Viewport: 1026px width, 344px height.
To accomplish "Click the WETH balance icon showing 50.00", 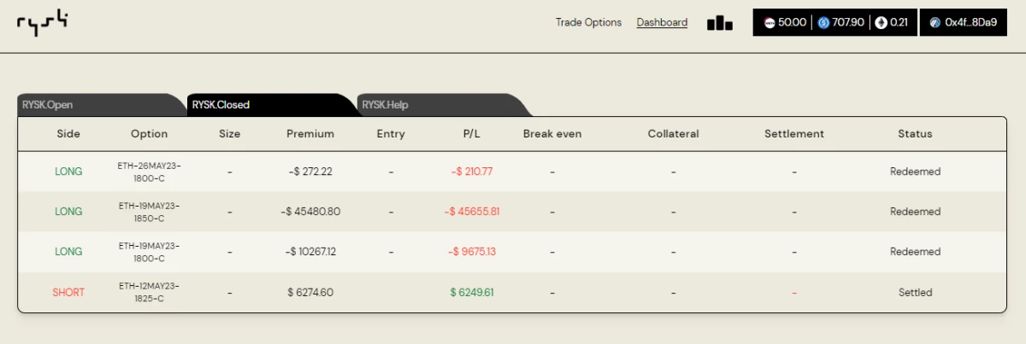I will 769,23.
